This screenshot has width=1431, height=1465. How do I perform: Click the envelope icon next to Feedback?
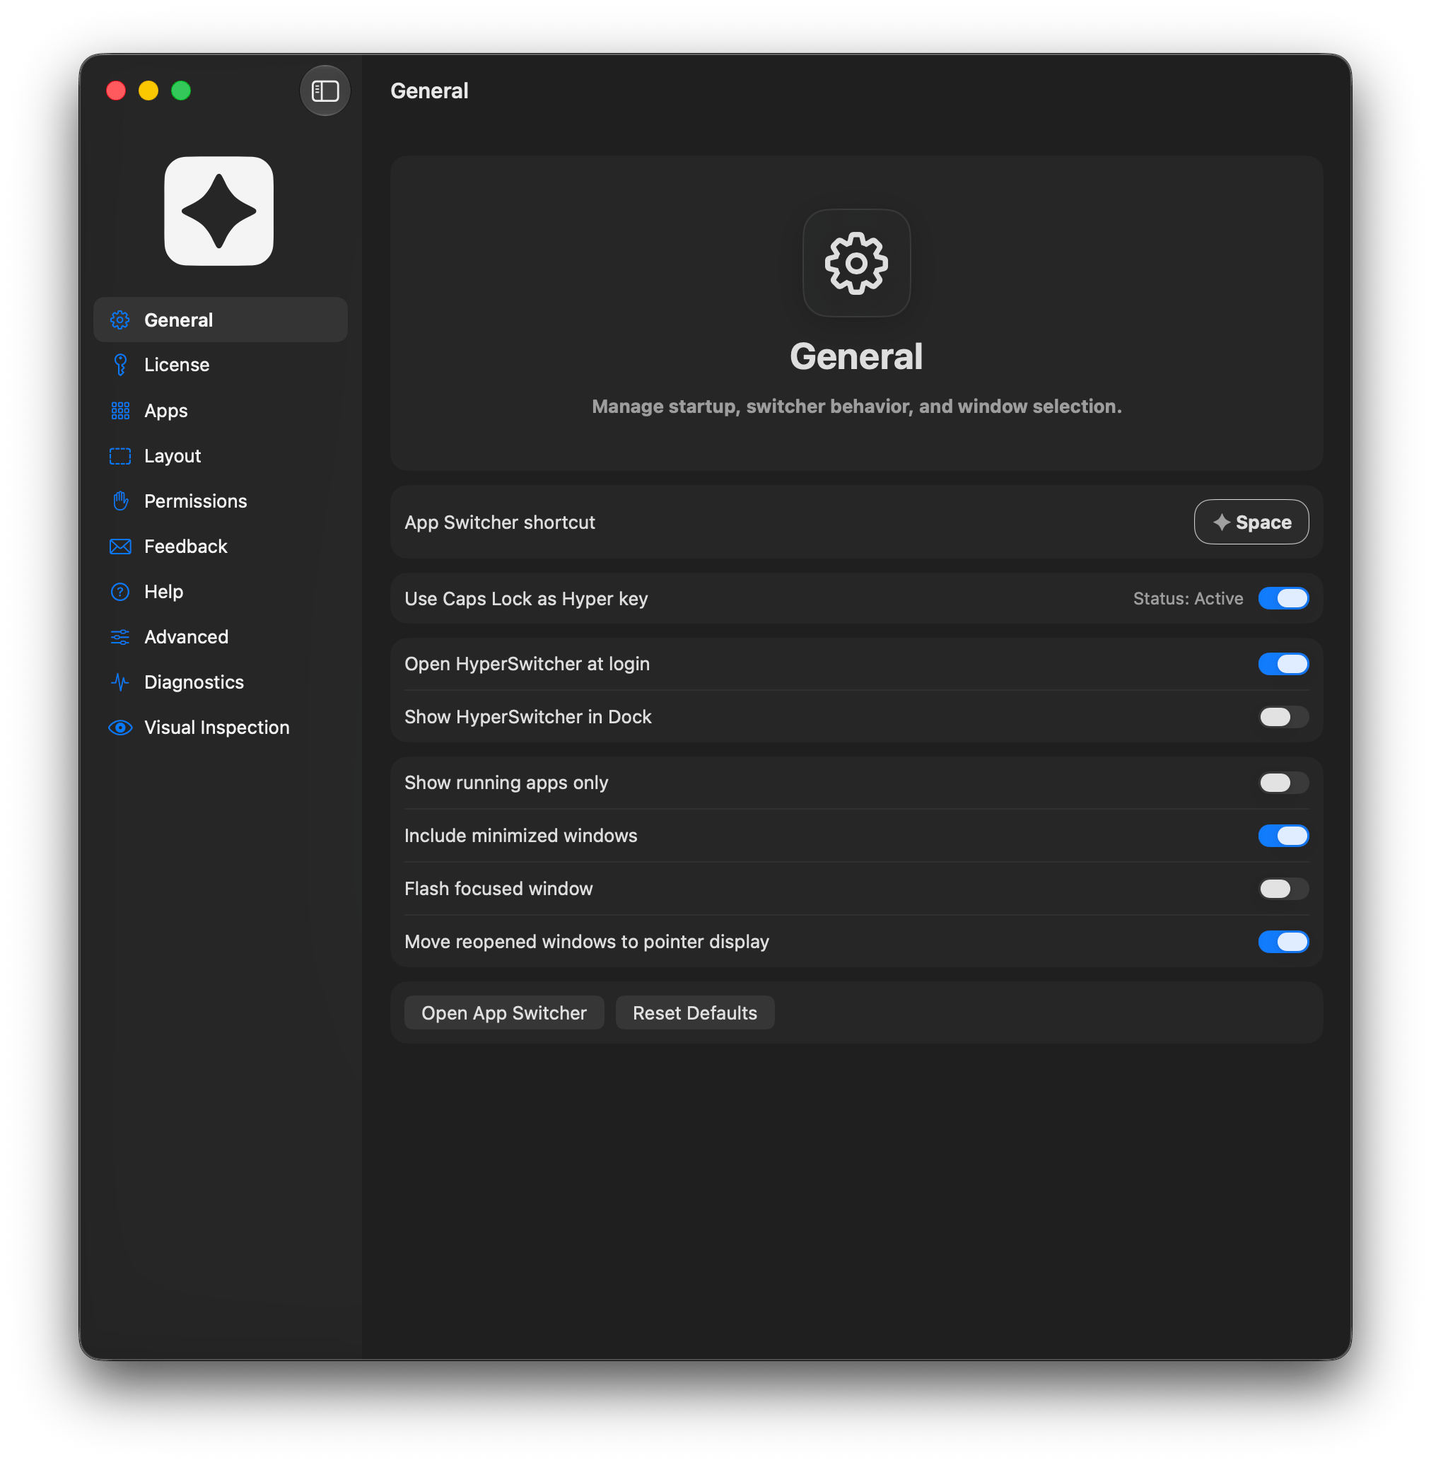(120, 547)
